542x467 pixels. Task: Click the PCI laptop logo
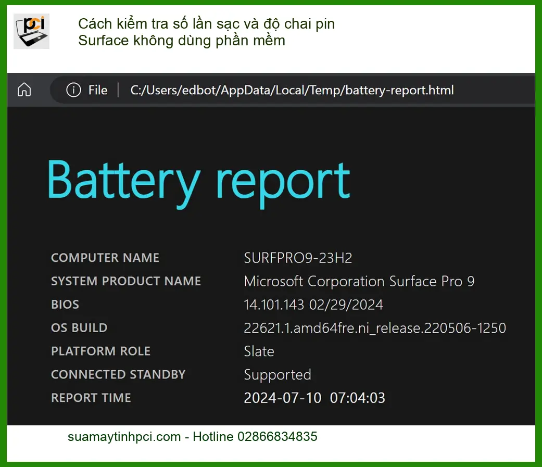[31, 31]
